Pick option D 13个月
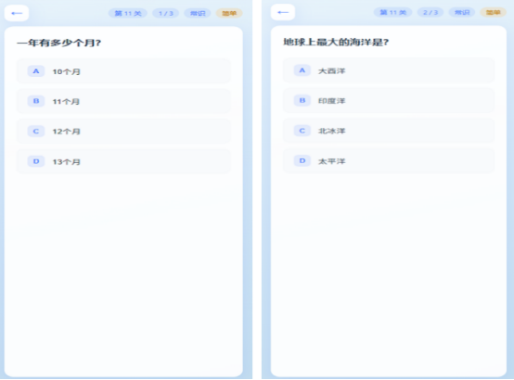 point(123,161)
